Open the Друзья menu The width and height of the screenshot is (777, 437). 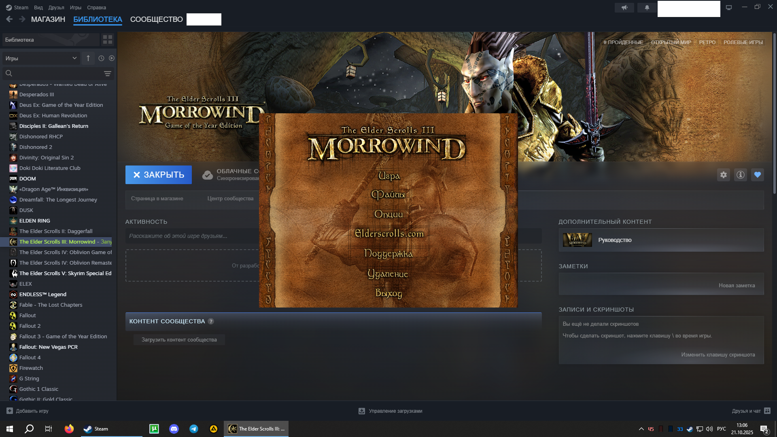(56, 8)
